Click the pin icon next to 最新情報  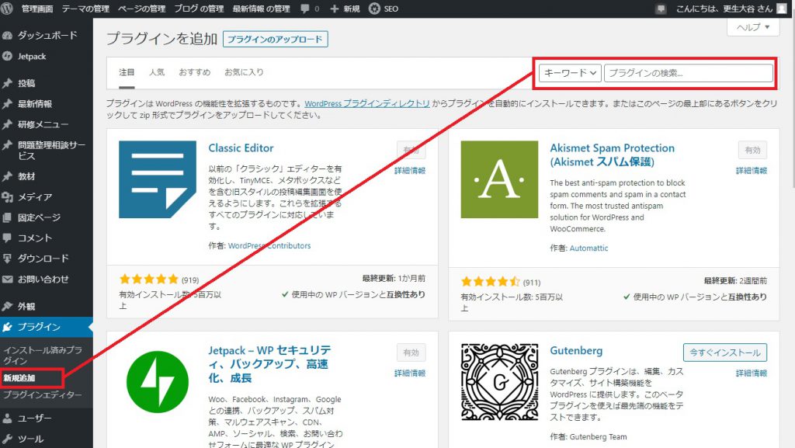[x=7, y=104]
